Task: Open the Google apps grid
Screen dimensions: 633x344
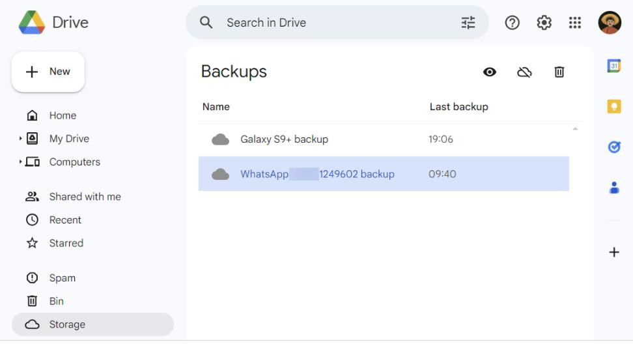Action: click(x=575, y=23)
